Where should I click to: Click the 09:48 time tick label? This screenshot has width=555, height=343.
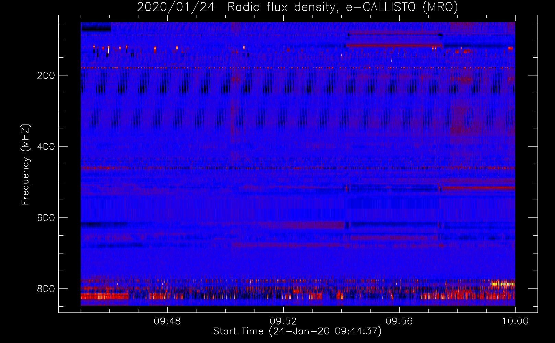click(x=167, y=321)
